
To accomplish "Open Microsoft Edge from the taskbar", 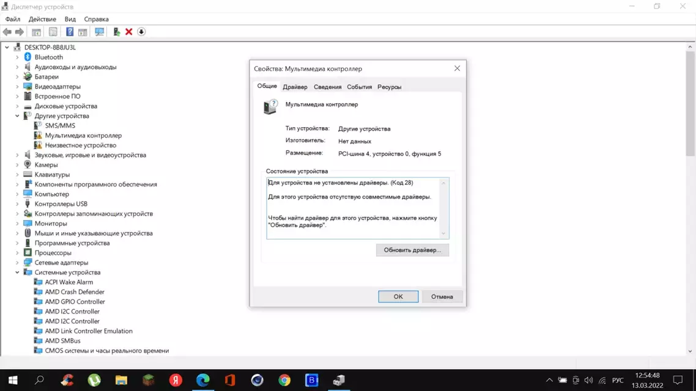I will coord(203,380).
